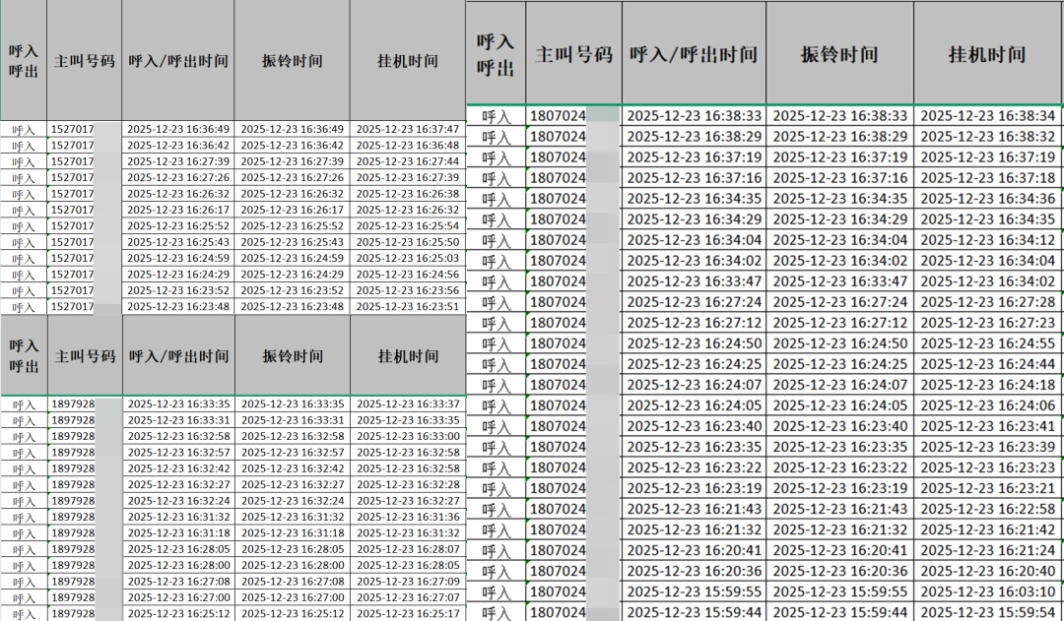The image size is (1064, 621).
Task: Select call time 2025-12-23 16:36:49 in left table
Action: click(178, 125)
